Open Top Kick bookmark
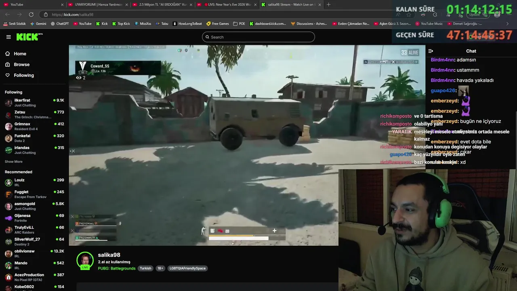 [121, 24]
